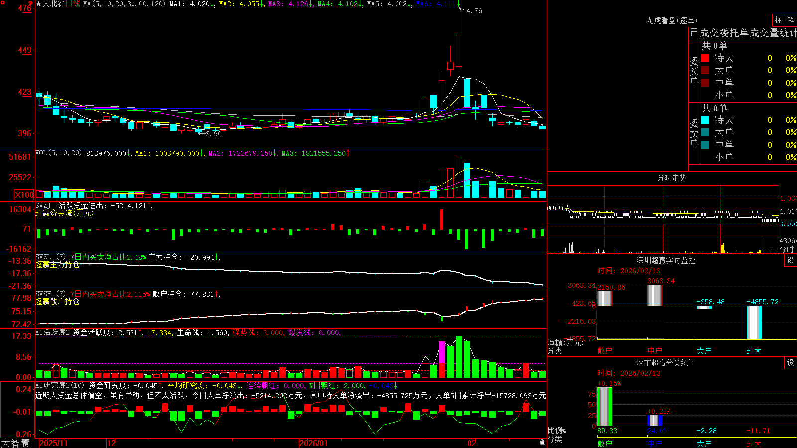Click the SVZJ indicator name
Screen dimensions: 797x448
[x=43, y=205]
